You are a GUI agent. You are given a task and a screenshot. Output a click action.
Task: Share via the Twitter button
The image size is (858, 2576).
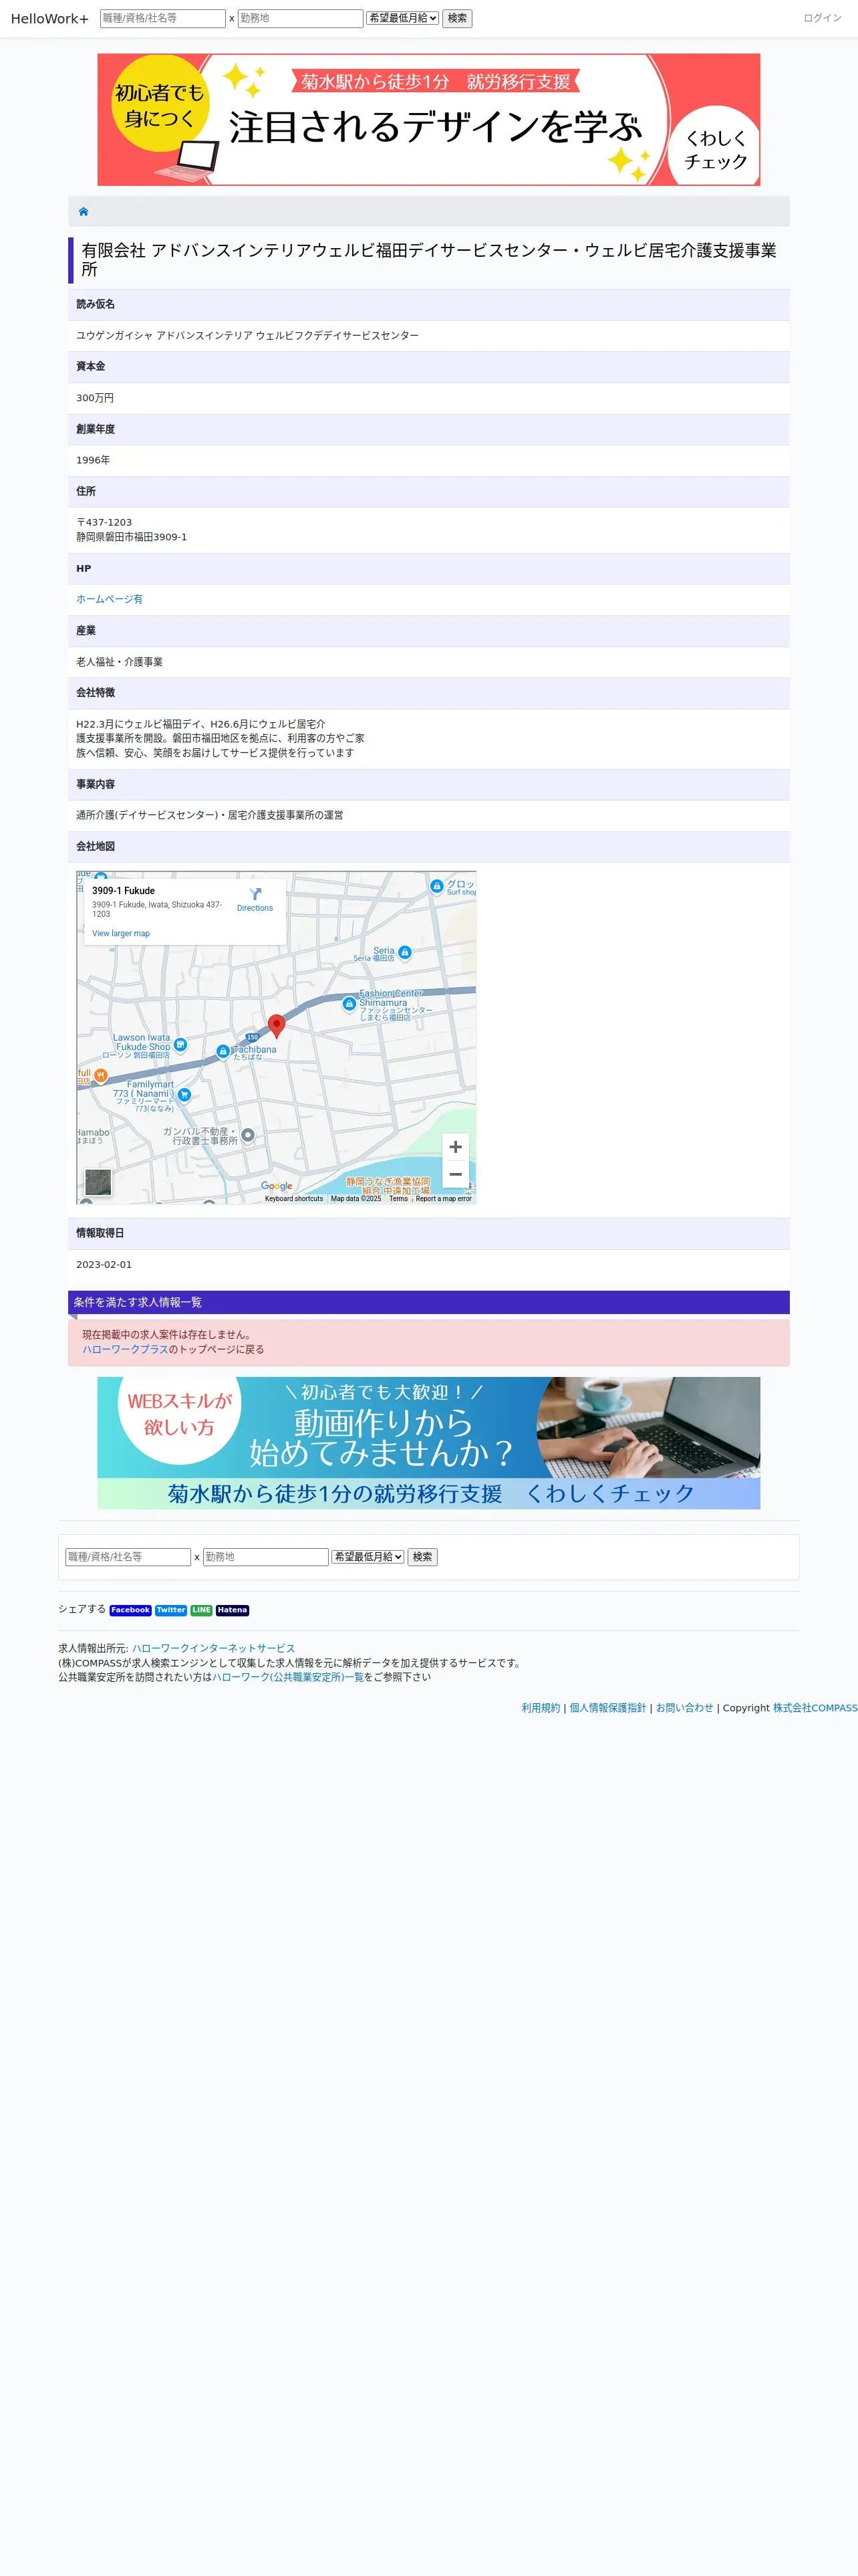tap(171, 1610)
